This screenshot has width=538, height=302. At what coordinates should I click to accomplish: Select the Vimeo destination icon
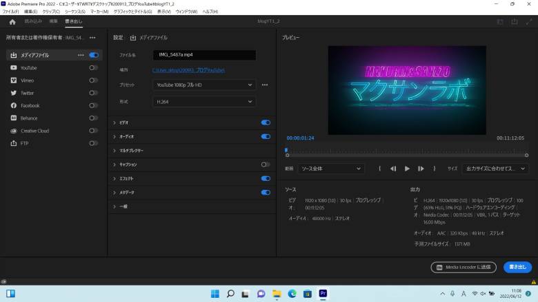point(14,80)
